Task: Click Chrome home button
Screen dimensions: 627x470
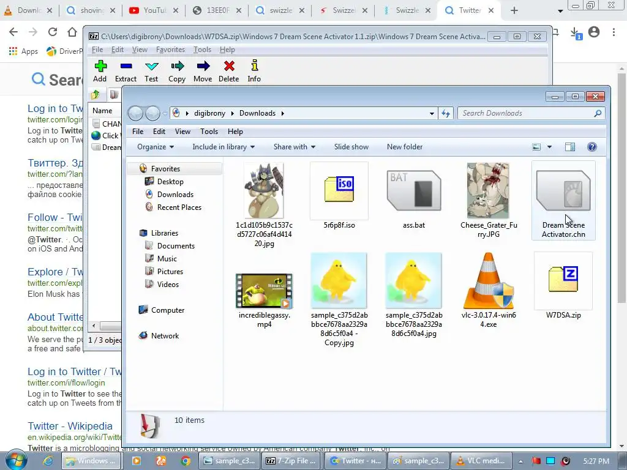Action: pyautogui.click(x=72, y=32)
